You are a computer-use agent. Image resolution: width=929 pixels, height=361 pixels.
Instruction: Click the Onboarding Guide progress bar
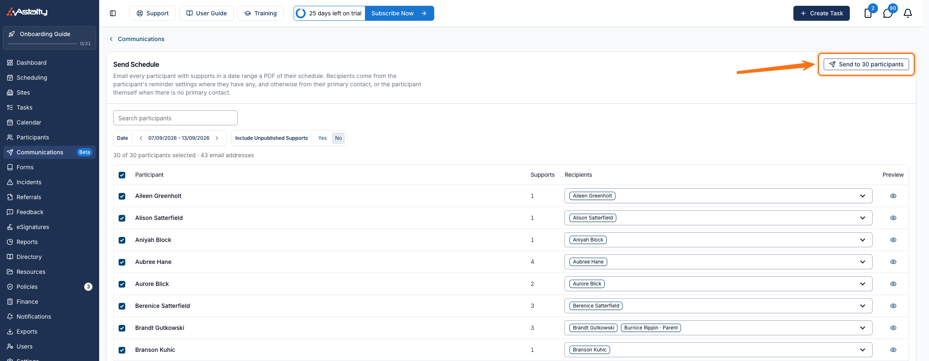[x=42, y=44]
